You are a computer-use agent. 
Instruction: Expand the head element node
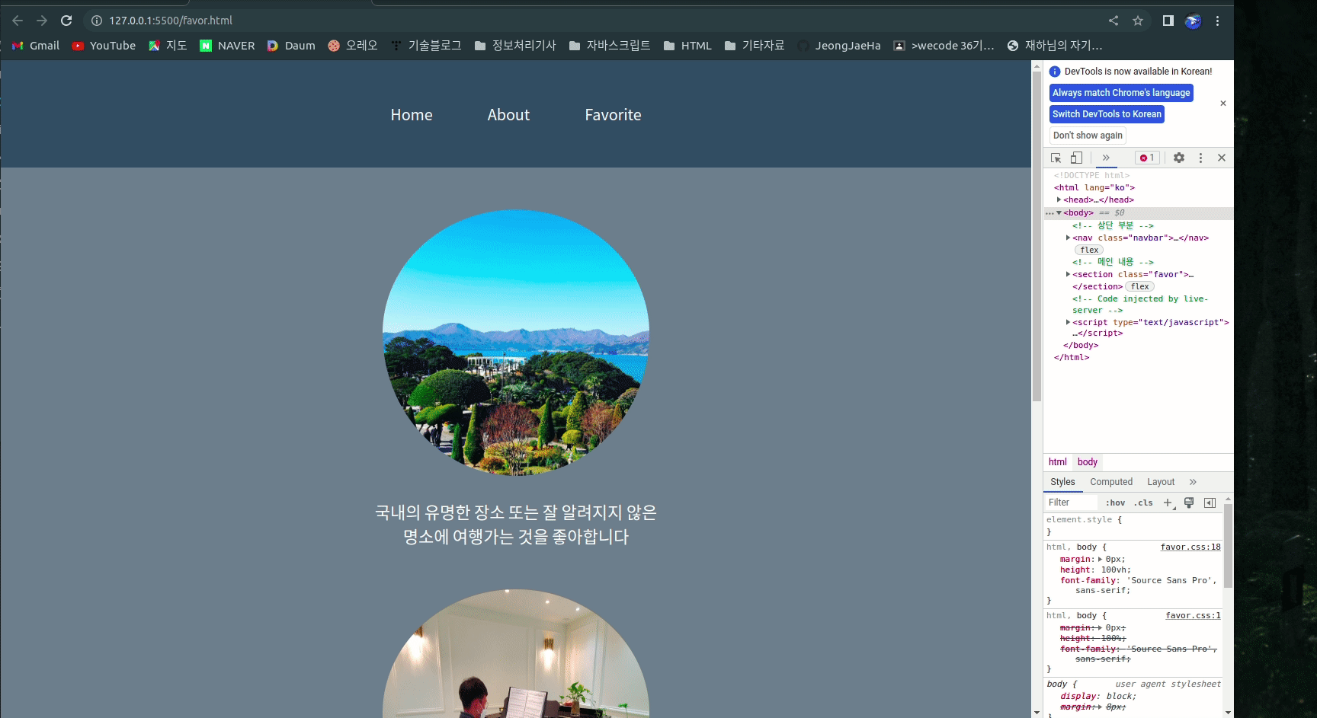[1059, 199]
